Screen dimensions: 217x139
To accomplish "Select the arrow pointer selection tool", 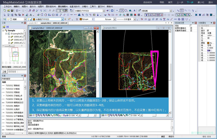I will click(5, 15).
